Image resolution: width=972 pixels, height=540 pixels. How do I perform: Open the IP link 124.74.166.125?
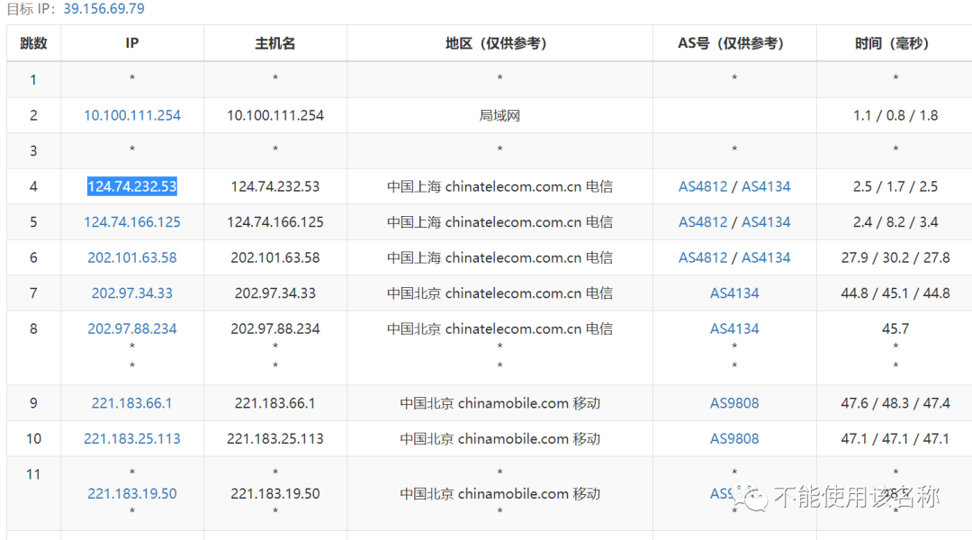(132, 221)
